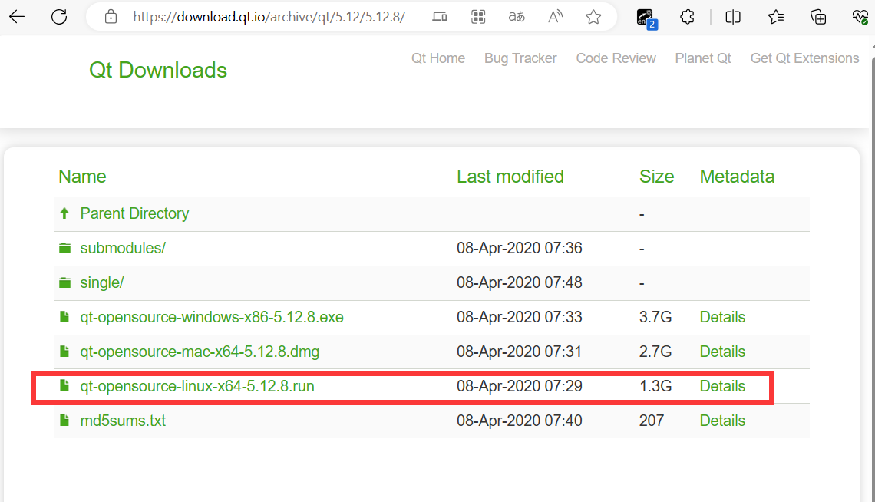Click the Qt Downloads title
This screenshot has width=875, height=502.
click(x=158, y=71)
